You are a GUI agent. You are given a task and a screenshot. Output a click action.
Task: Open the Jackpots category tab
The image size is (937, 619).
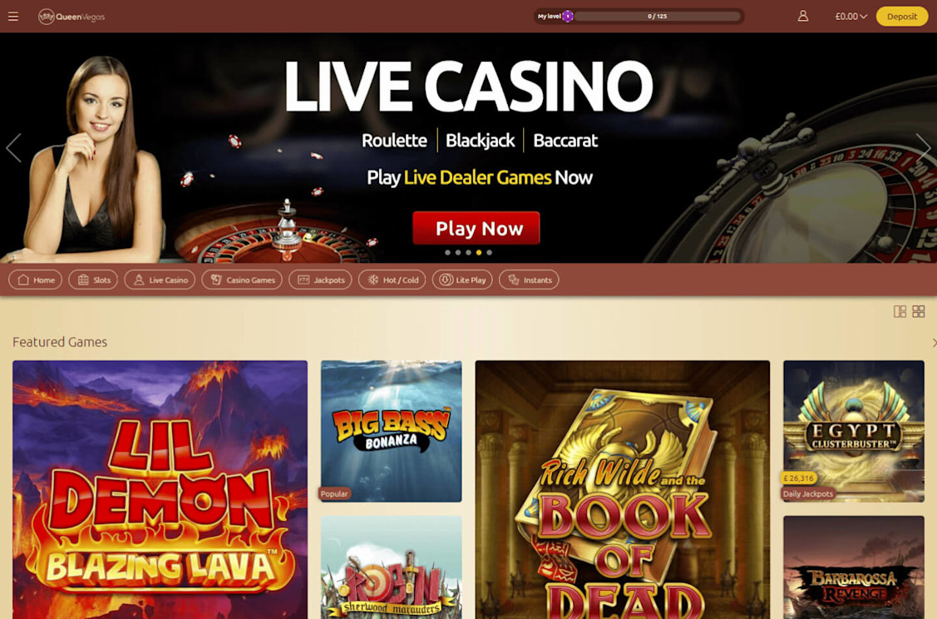tap(320, 280)
